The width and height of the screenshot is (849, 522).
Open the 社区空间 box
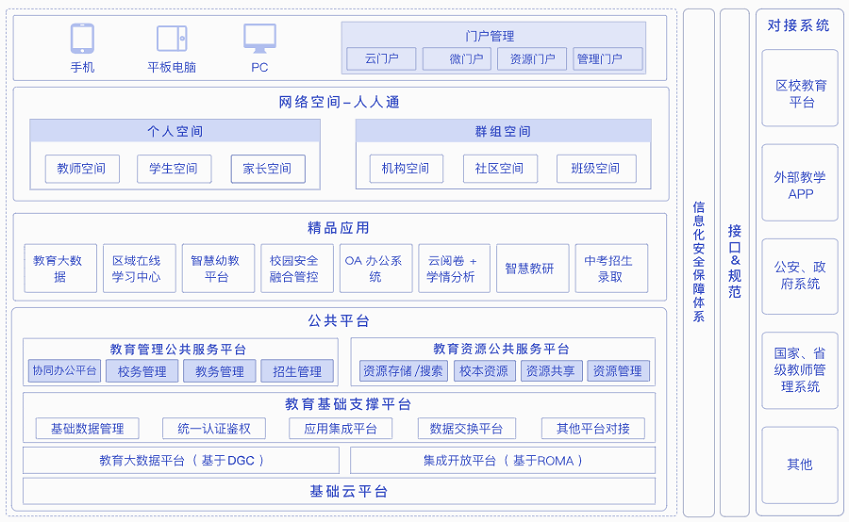(500, 169)
